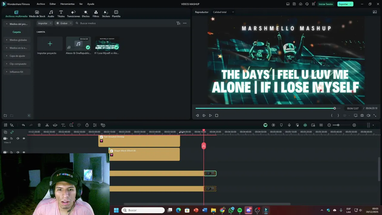Open the cloud upload icon in the title bar
The width and height of the screenshot is (382, 215).
[301, 4]
